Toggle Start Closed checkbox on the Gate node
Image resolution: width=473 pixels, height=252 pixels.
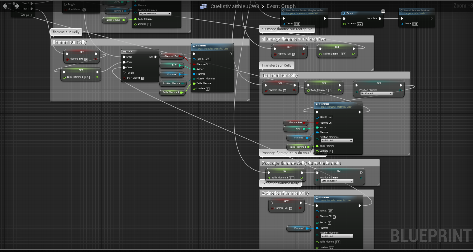[143, 78]
